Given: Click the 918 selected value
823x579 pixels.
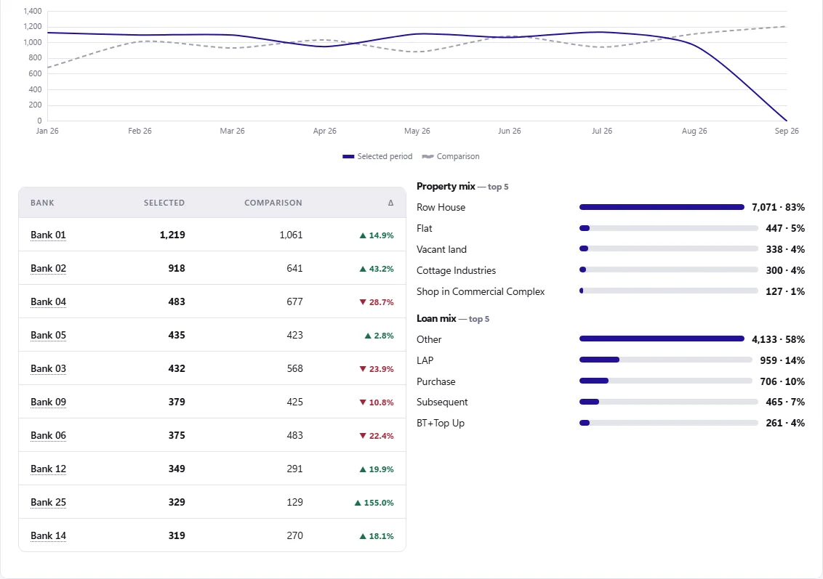Looking at the screenshot, I should (177, 269).
